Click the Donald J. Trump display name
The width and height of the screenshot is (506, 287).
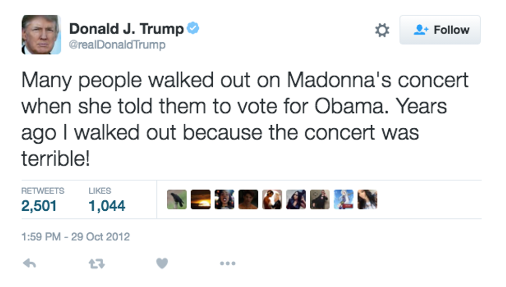point(126,29)
